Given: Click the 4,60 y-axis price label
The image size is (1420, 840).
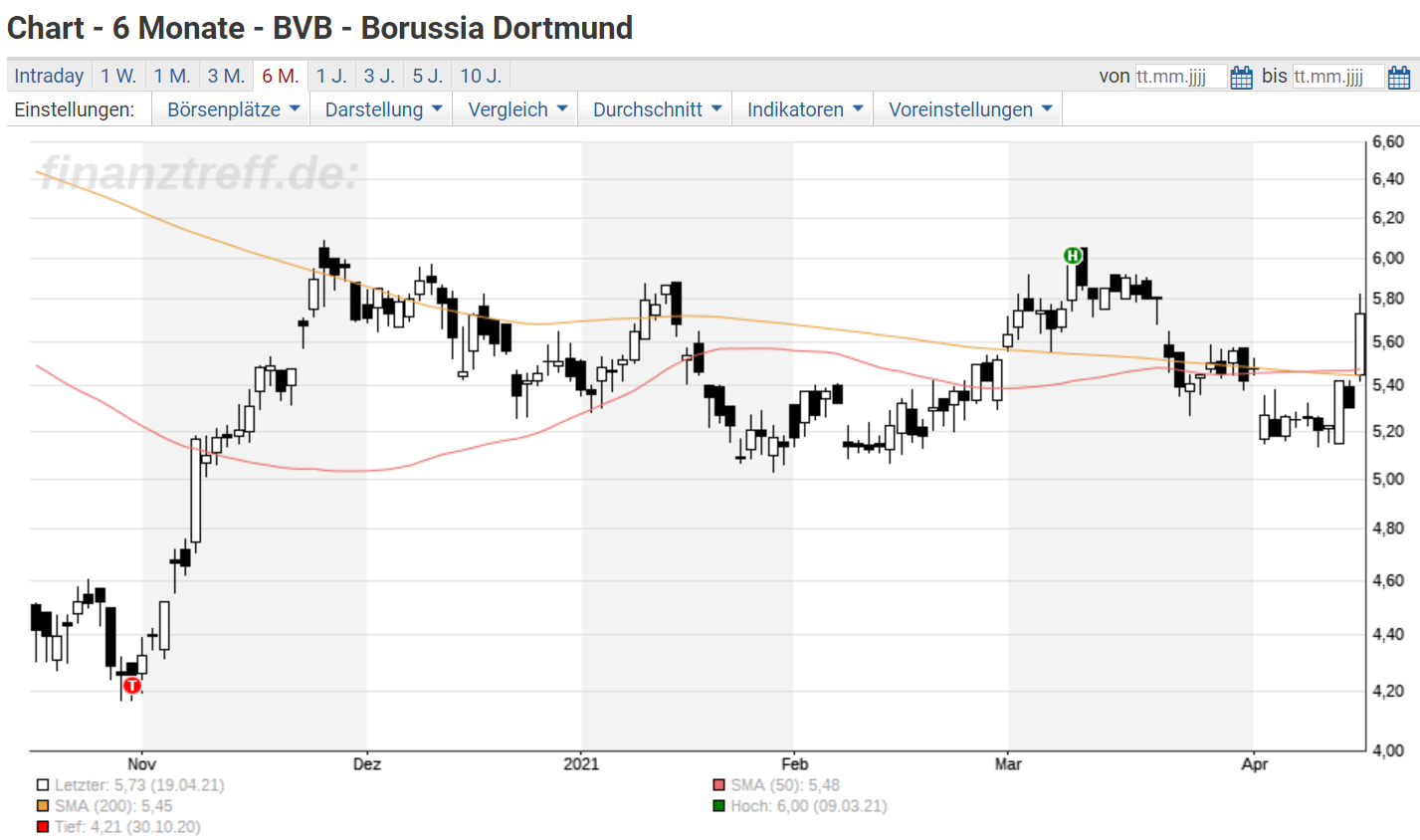Looking at the screenshot, I should (x=1388, y=580).
